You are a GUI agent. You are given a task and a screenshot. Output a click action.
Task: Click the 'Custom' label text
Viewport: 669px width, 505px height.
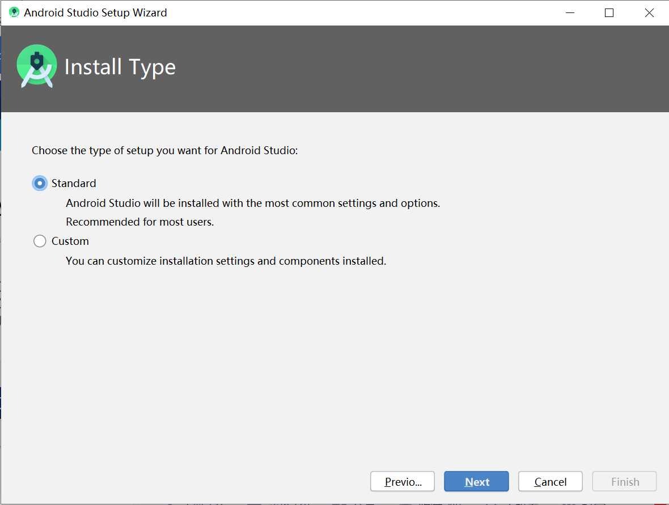coord(70,241)
